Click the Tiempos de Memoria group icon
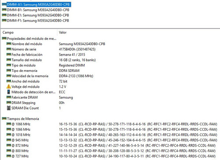Screen dimensions: 220x160 click(4, 118)
